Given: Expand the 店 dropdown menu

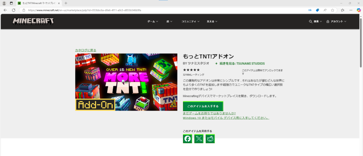Looking at the screenshot, I should 169,22.
